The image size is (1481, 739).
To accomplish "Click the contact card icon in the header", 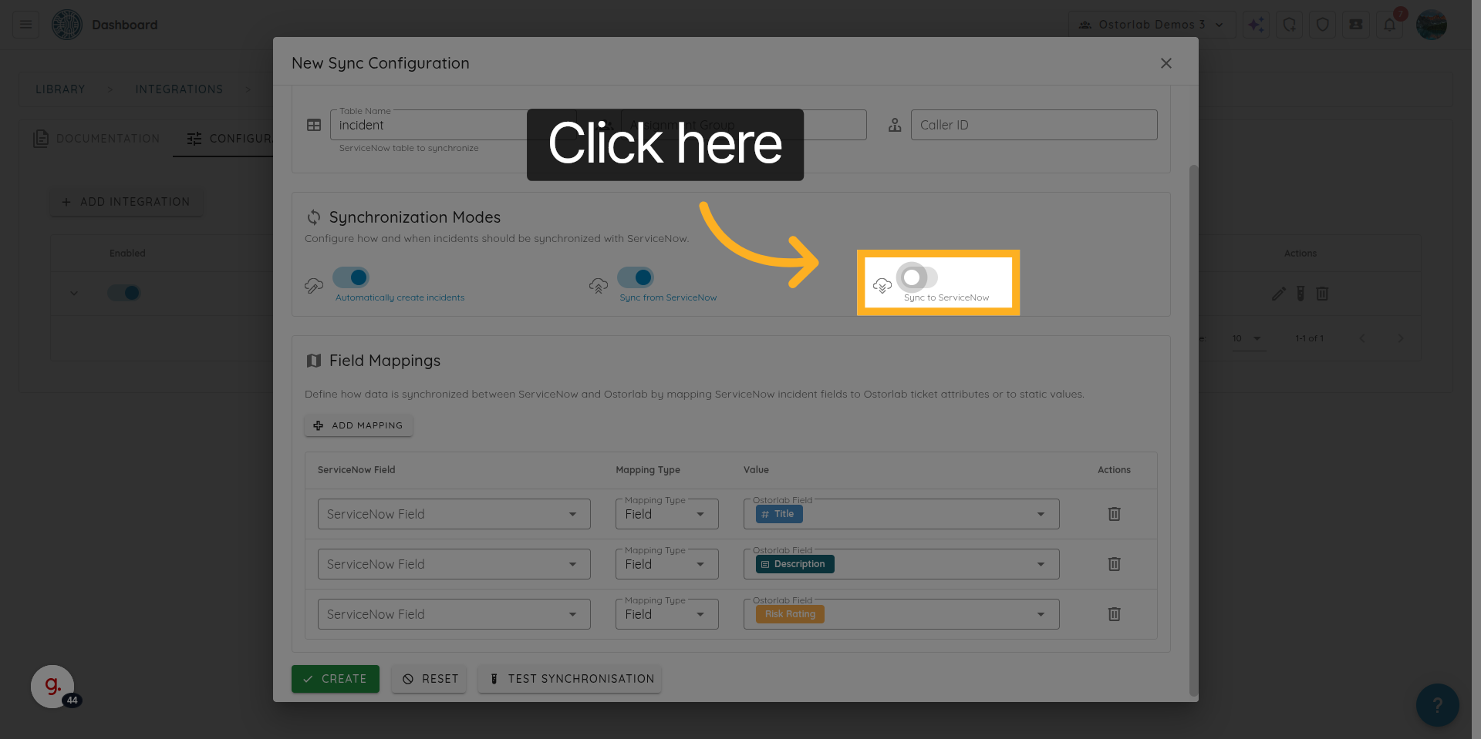I will [x=1356, y=24].
